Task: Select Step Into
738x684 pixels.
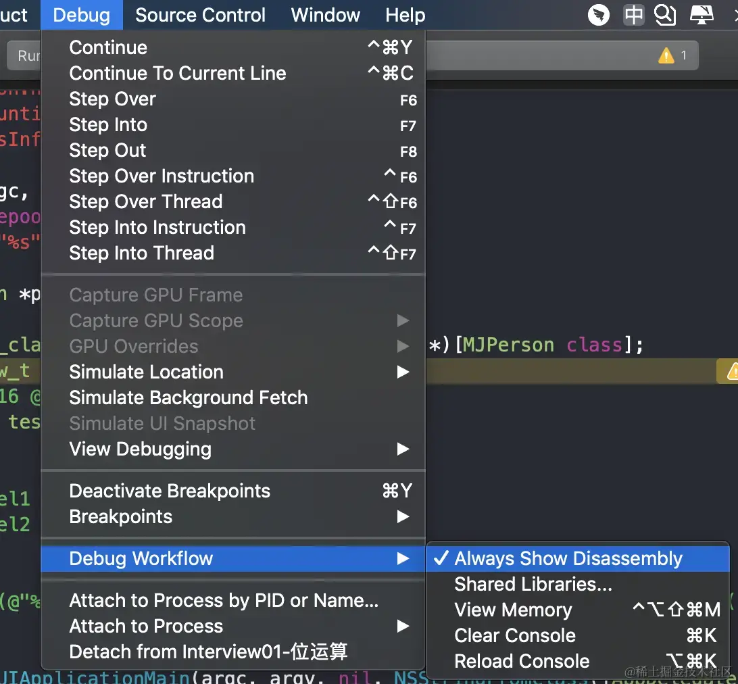Action: click(x=233, y=125)
